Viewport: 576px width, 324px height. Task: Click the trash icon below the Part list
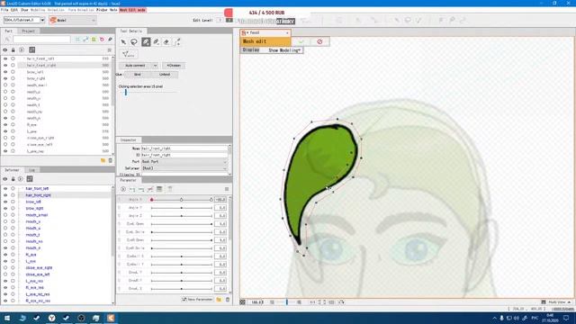[x=110, y=160]
